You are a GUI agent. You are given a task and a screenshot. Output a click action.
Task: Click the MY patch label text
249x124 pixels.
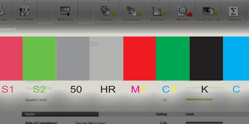coord(139,89)
